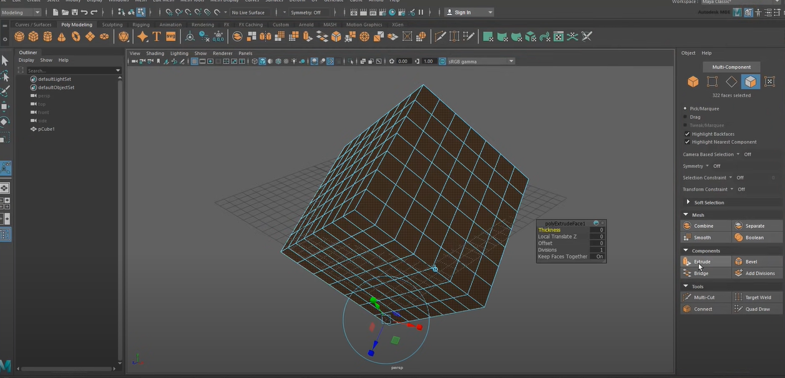This screenshot has width=785, height=378.
Task: Toggle color management sRGB icon in viewport
Action: pyautogui.click(x=442, y=61)
